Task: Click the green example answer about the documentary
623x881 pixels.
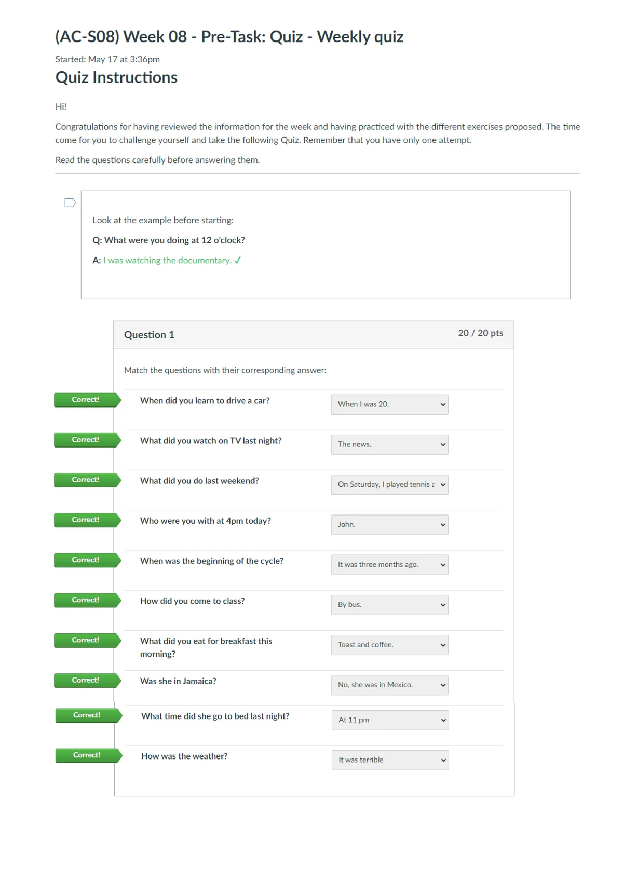Action: click(x=167, y=261)
